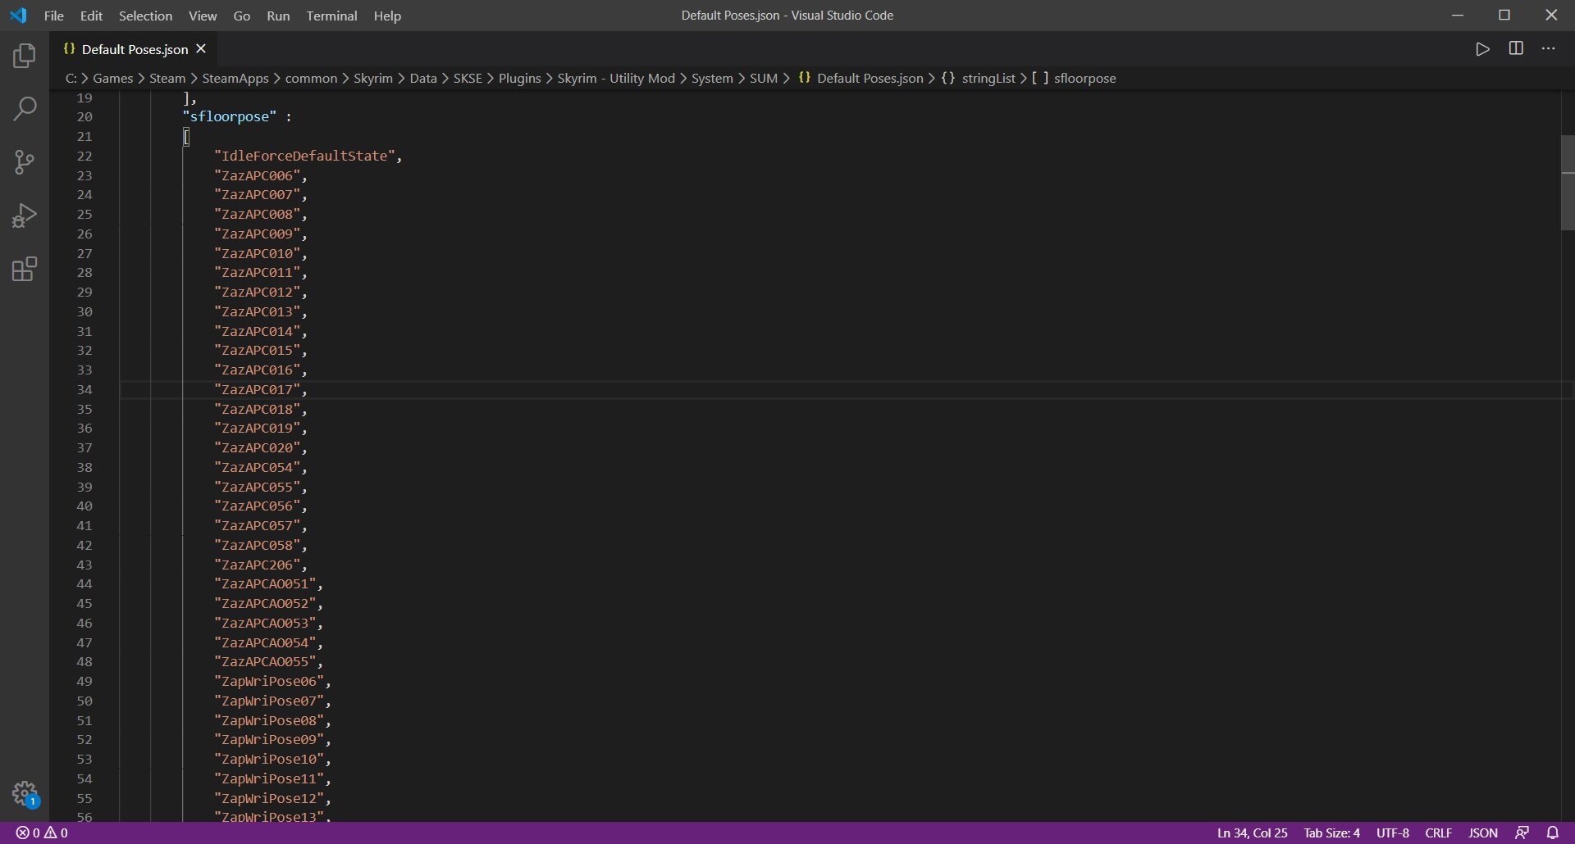Change language mode via JSON
Viewport: 1575px width, 844px height.
click(x=1482, y=833)
